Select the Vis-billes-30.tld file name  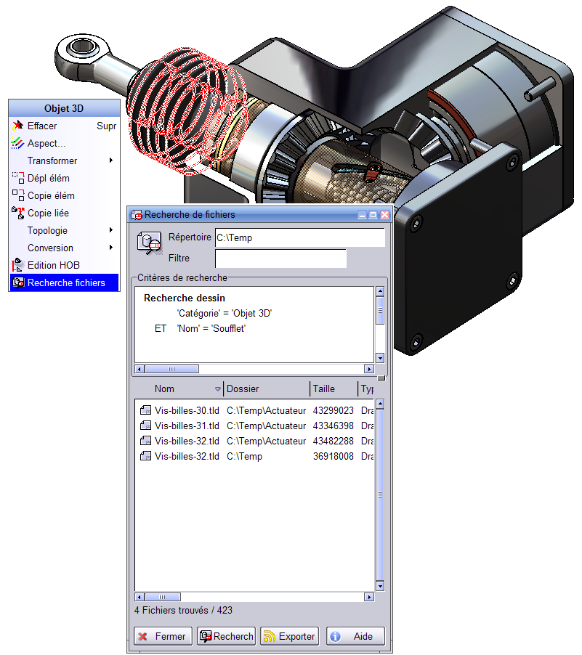pos(187,410)
